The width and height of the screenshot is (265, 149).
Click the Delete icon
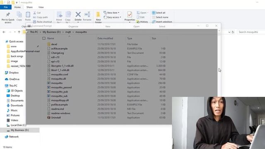[x=78, y=15]
